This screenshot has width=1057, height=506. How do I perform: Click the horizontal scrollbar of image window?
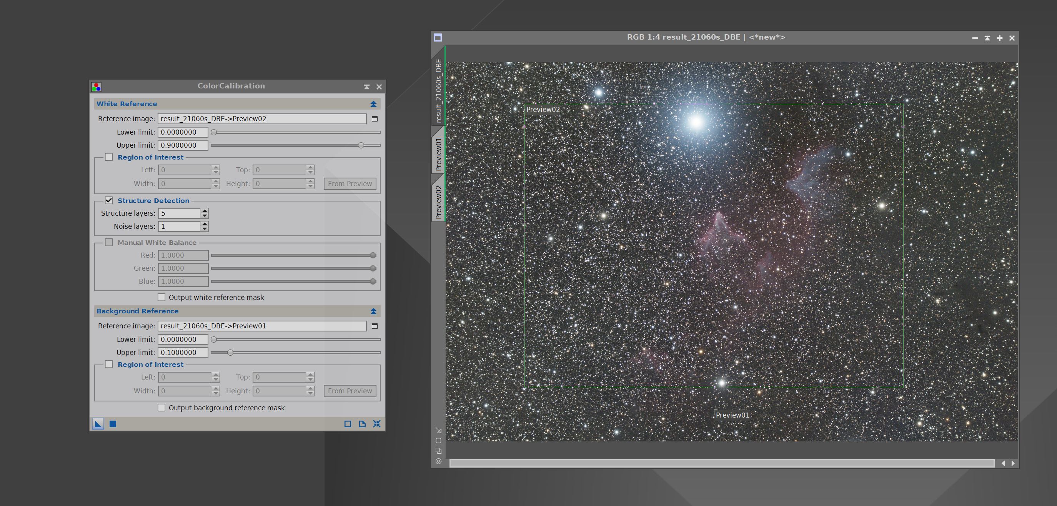coord(722,463)
